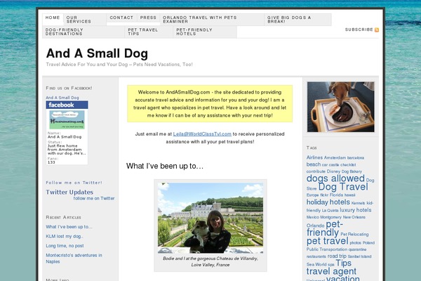
Task: Select the barcelona tag
Action: click(x=356, y=158)
